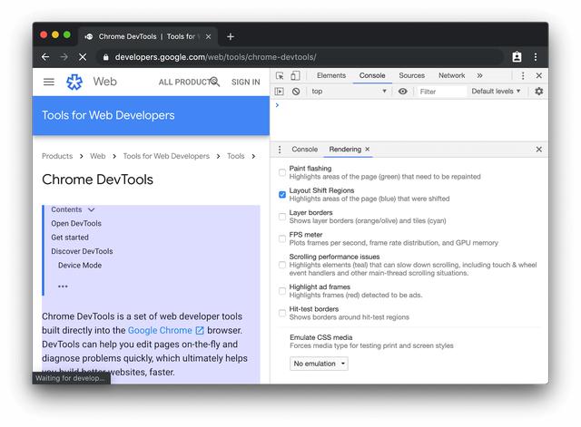This screenshot has width=581, height=427.
Task: Click the console prompt chevron
Action: point(277,105)
